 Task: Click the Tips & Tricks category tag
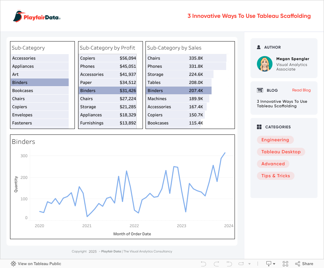275,176
